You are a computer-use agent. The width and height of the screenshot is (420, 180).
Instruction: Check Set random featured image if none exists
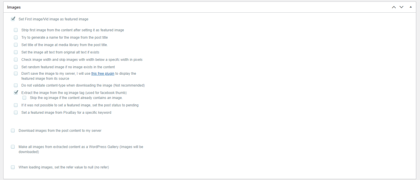click(x=16, y=67)
